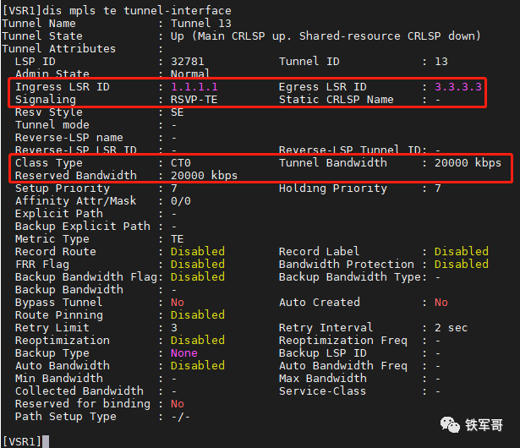The width and height of the screenshot is (520, 448).
Task: Click the Egress LSR ID value 3.3.3.3
Action: point(458,87)
